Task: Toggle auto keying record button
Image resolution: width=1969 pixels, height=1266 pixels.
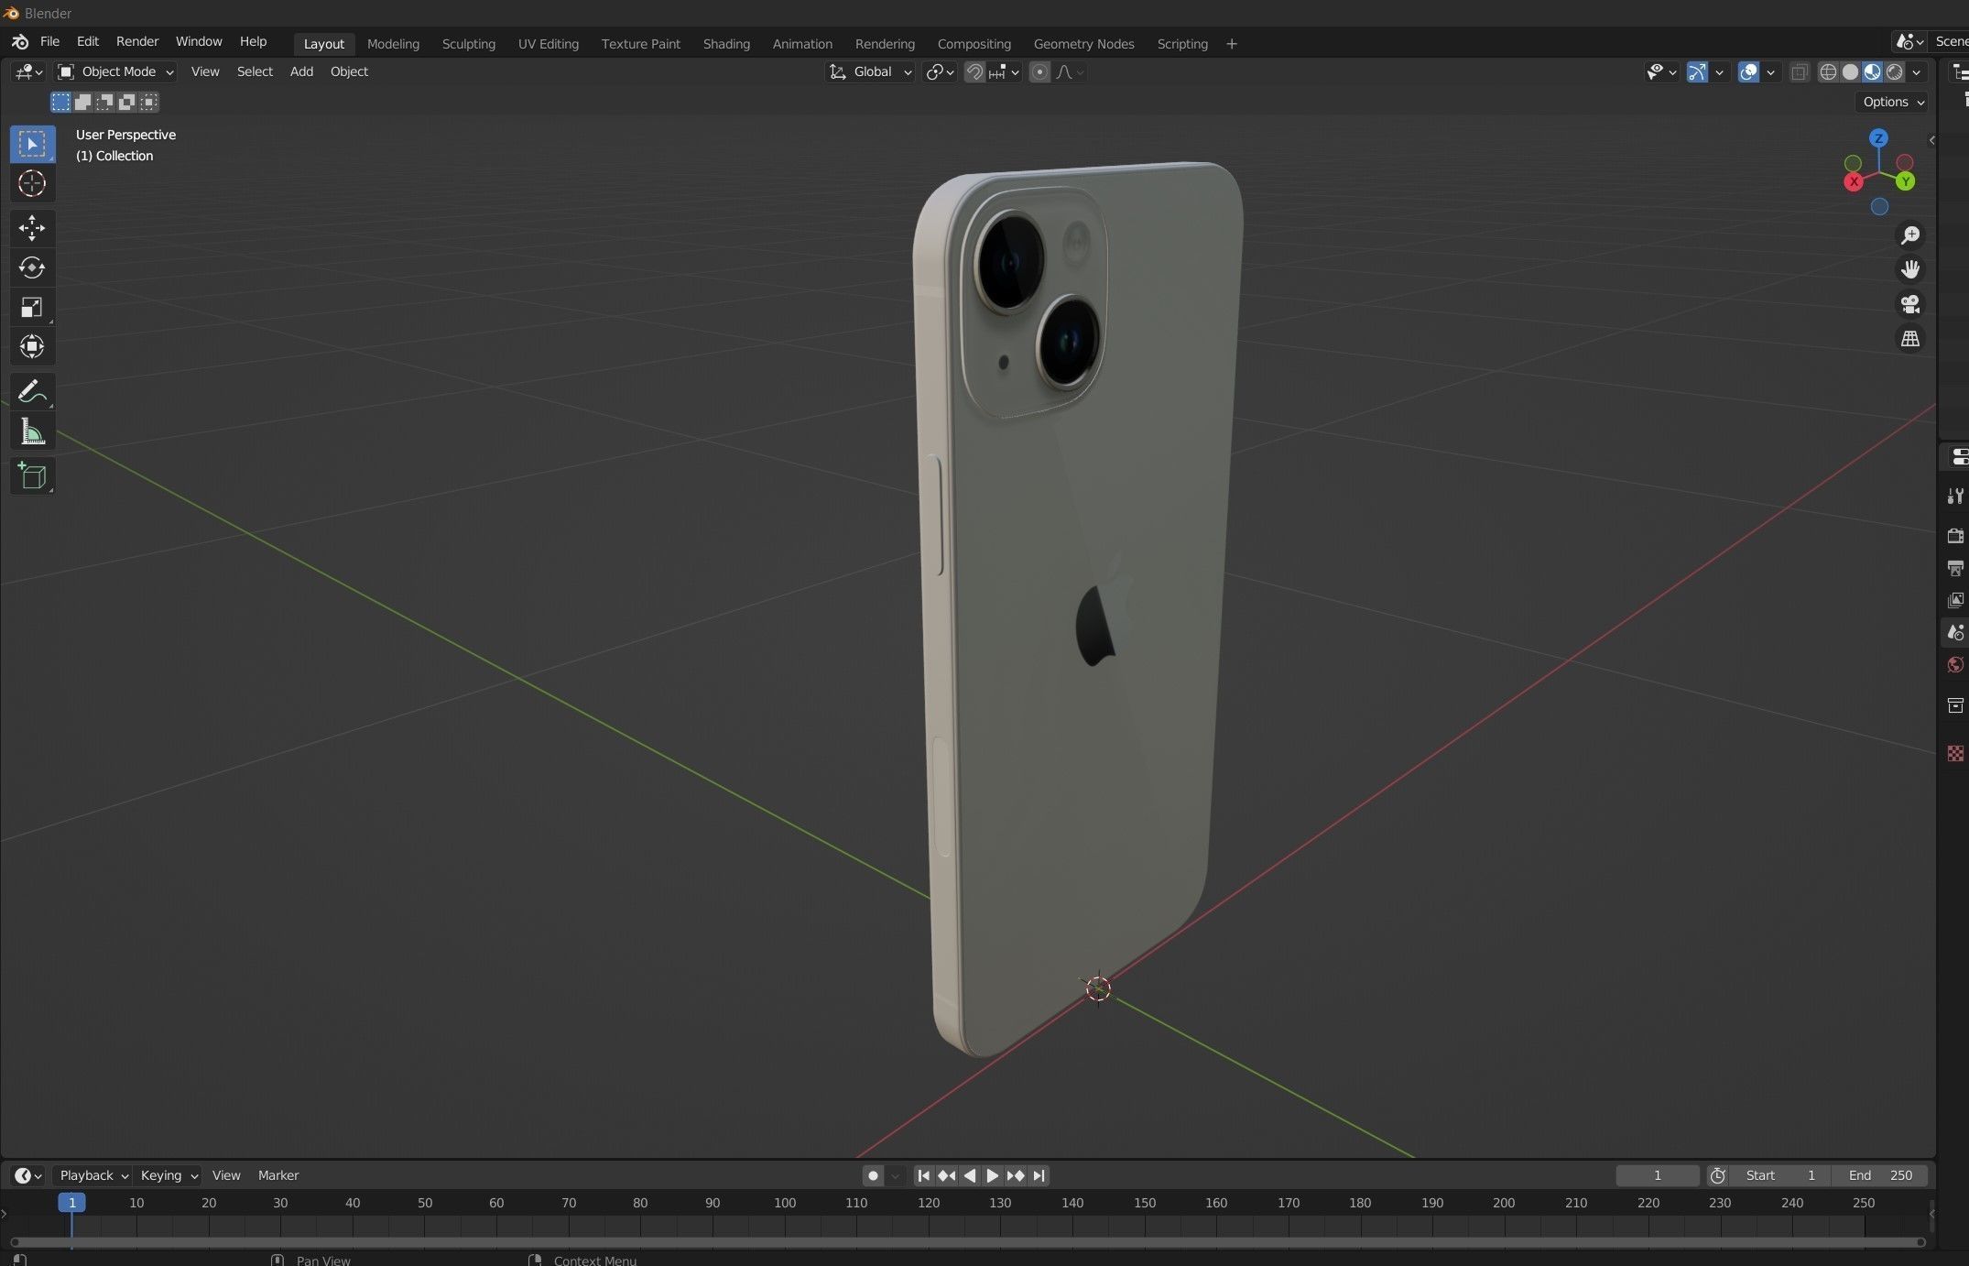Action: [873, 1175]
